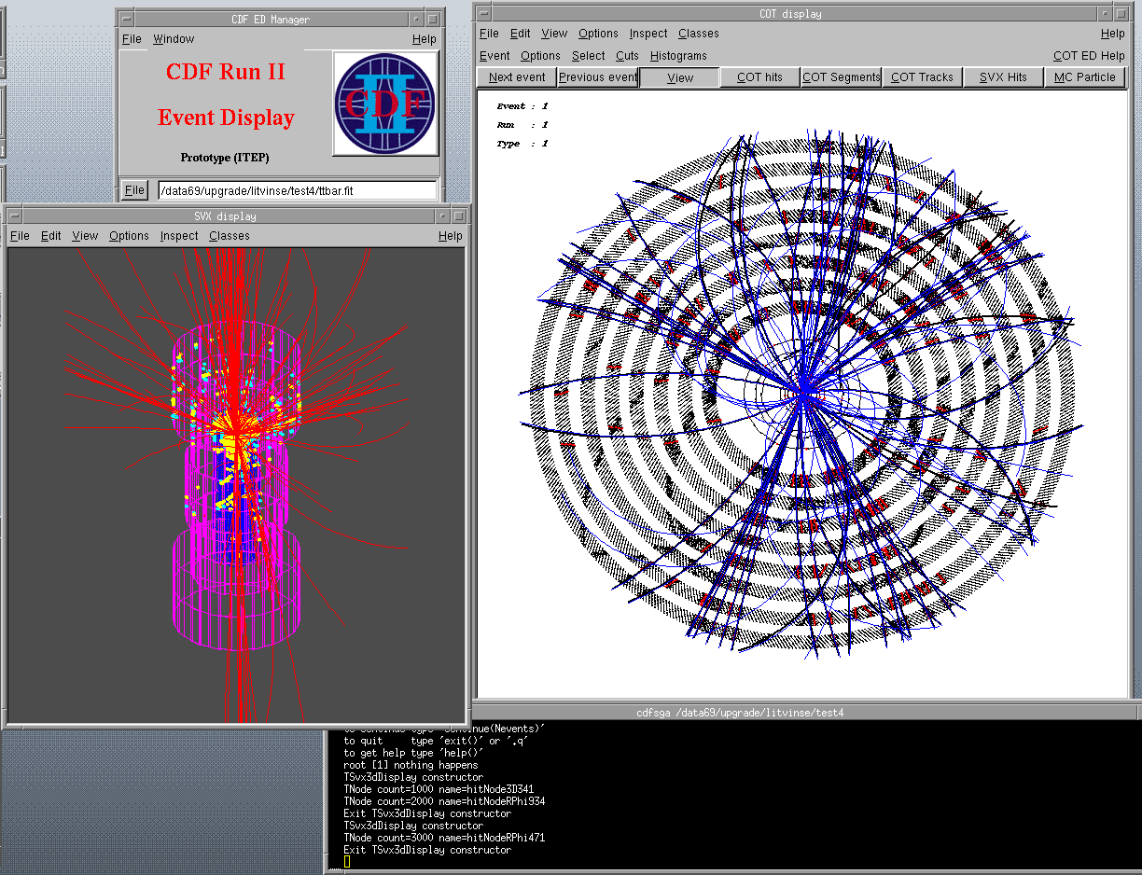Viewport: 1142px width, 875px height.
Task: Click the COT Segments button
Action: [x=842, y=77]
